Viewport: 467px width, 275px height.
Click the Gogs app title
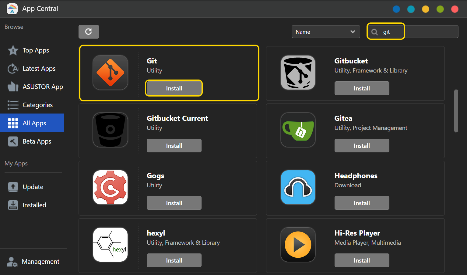point(155,176)
